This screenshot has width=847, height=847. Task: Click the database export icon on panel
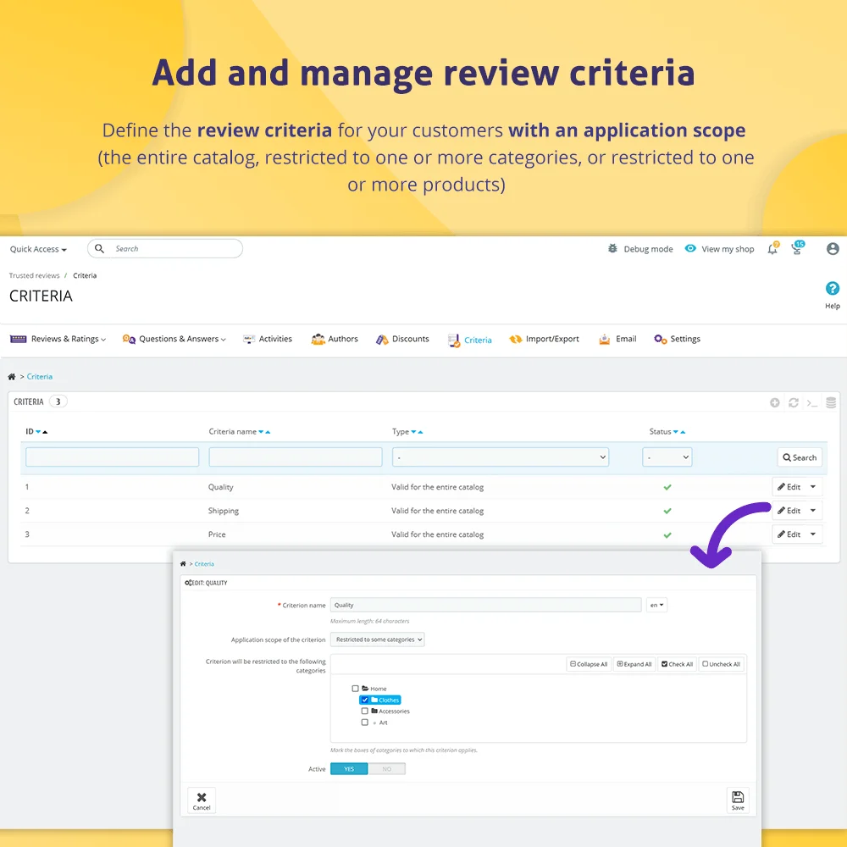[x=831, y=402]
